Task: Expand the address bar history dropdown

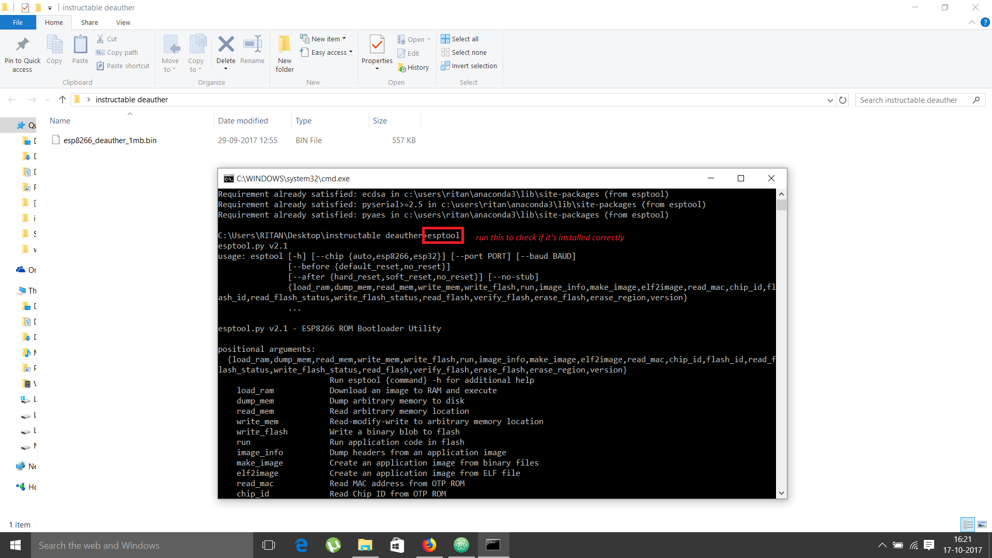Action: 830,100
